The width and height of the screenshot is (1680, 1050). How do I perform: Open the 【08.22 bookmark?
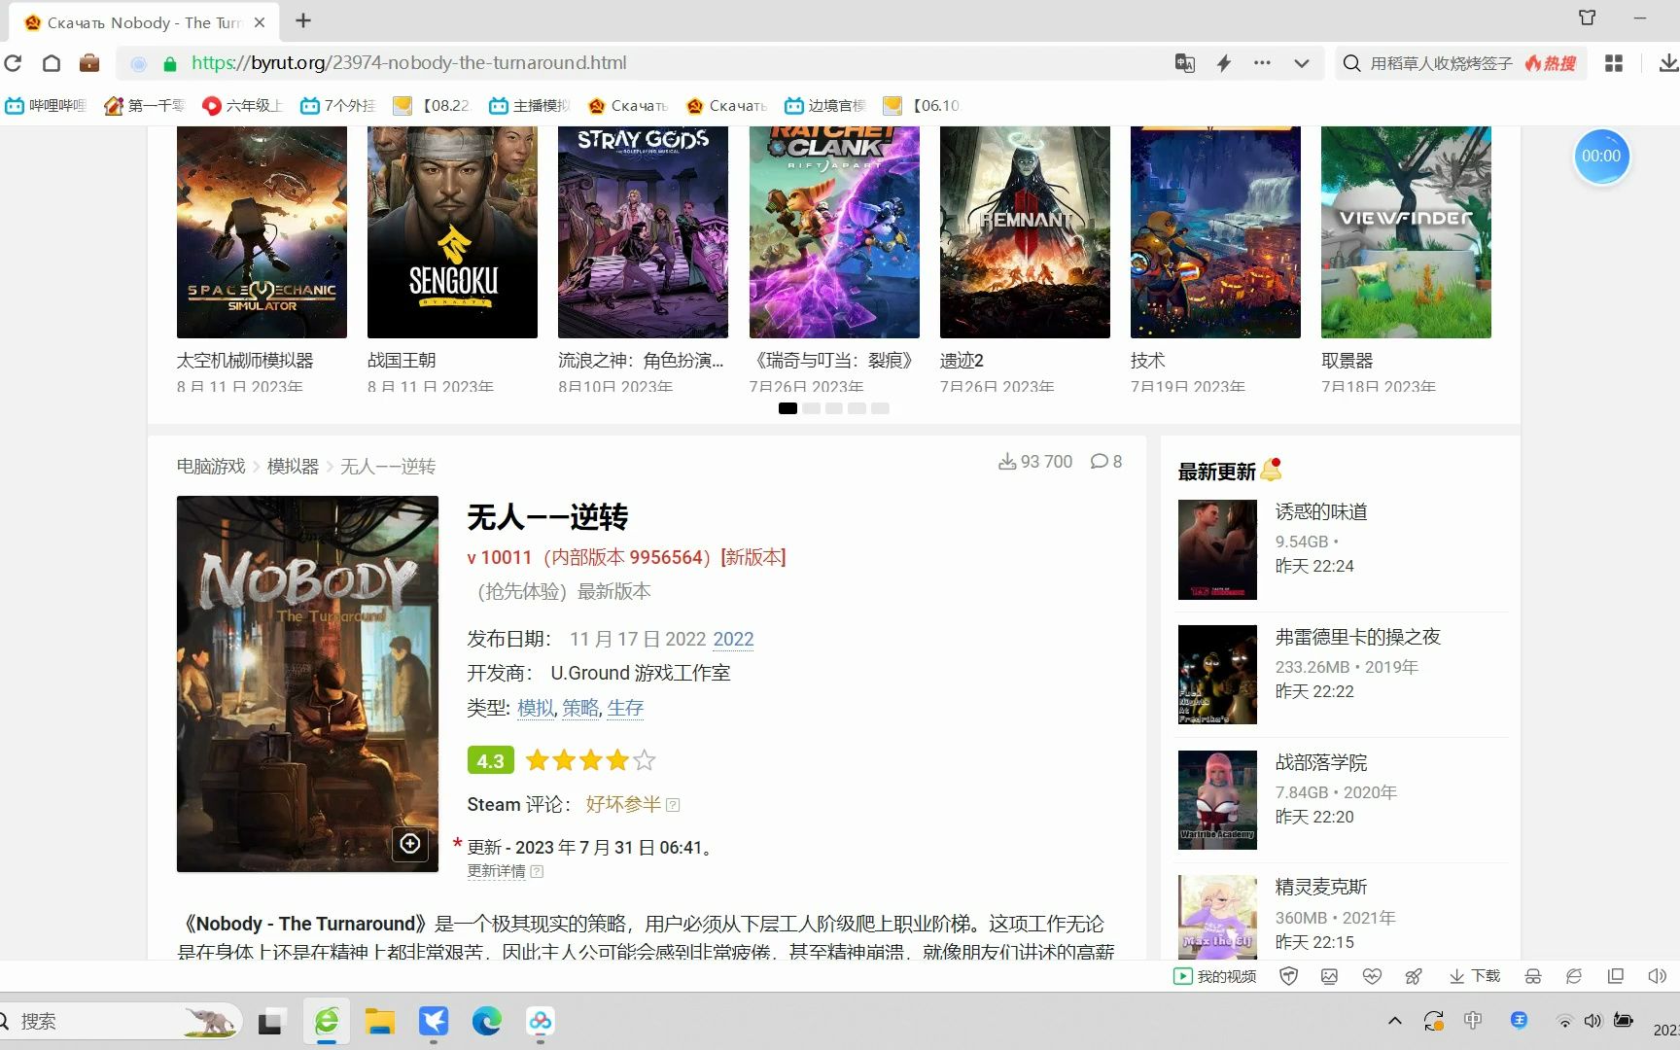(431, 105)
